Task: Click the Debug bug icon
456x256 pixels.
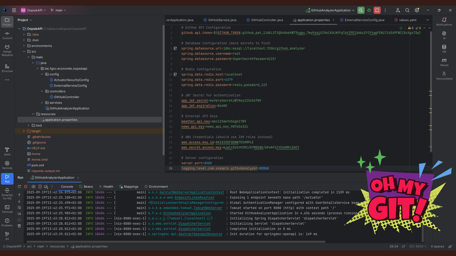Action: [x=369, y=10]
